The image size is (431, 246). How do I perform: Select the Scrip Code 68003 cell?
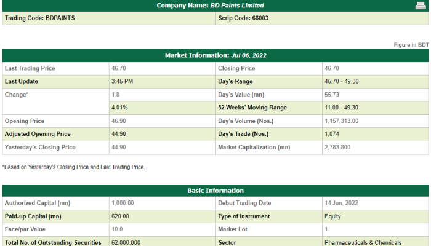pyautogui.click(x=322, y=18)
